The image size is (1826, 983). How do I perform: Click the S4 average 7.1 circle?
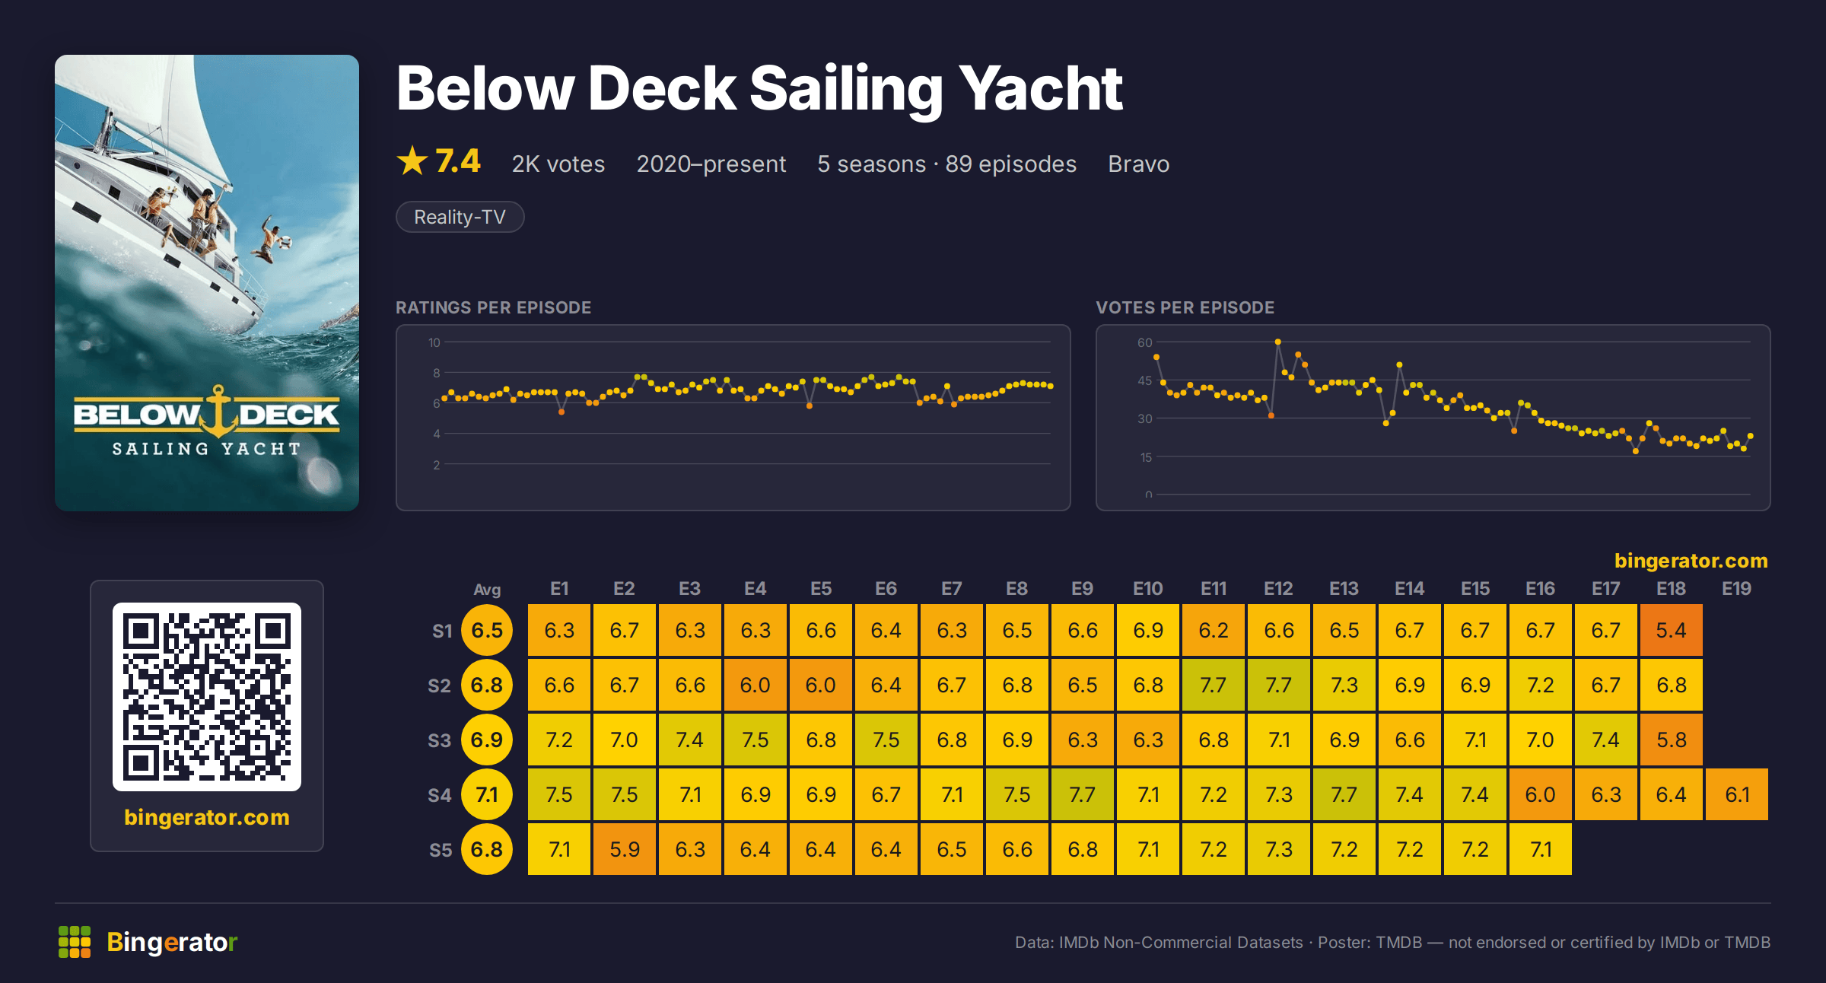pos(487,794)
